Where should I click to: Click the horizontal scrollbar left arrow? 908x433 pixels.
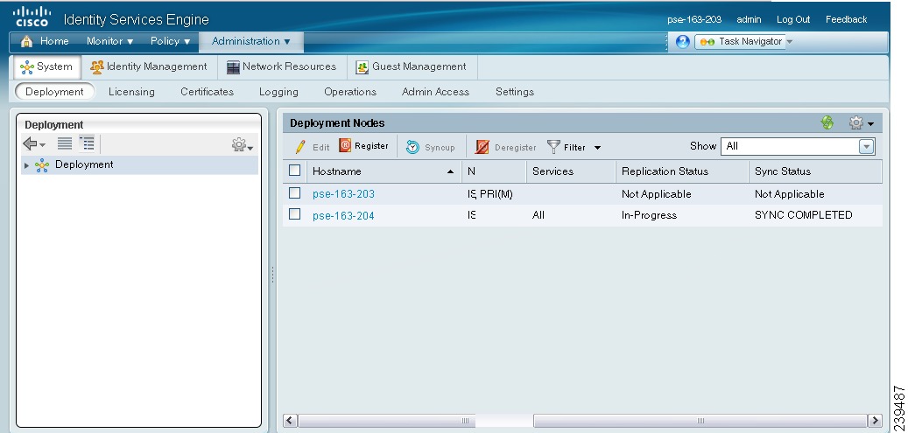(x=291, y=420)
